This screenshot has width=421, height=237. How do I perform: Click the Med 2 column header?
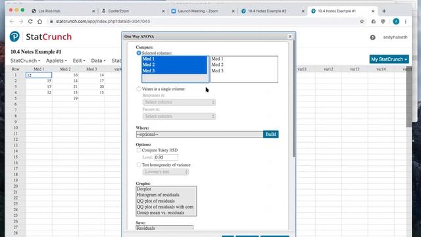click(65, 69)
